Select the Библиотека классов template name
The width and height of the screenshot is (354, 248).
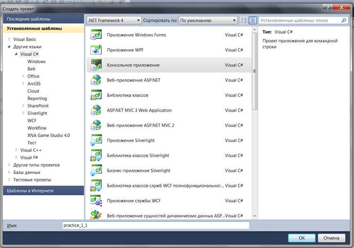click(x=127, y=95)
